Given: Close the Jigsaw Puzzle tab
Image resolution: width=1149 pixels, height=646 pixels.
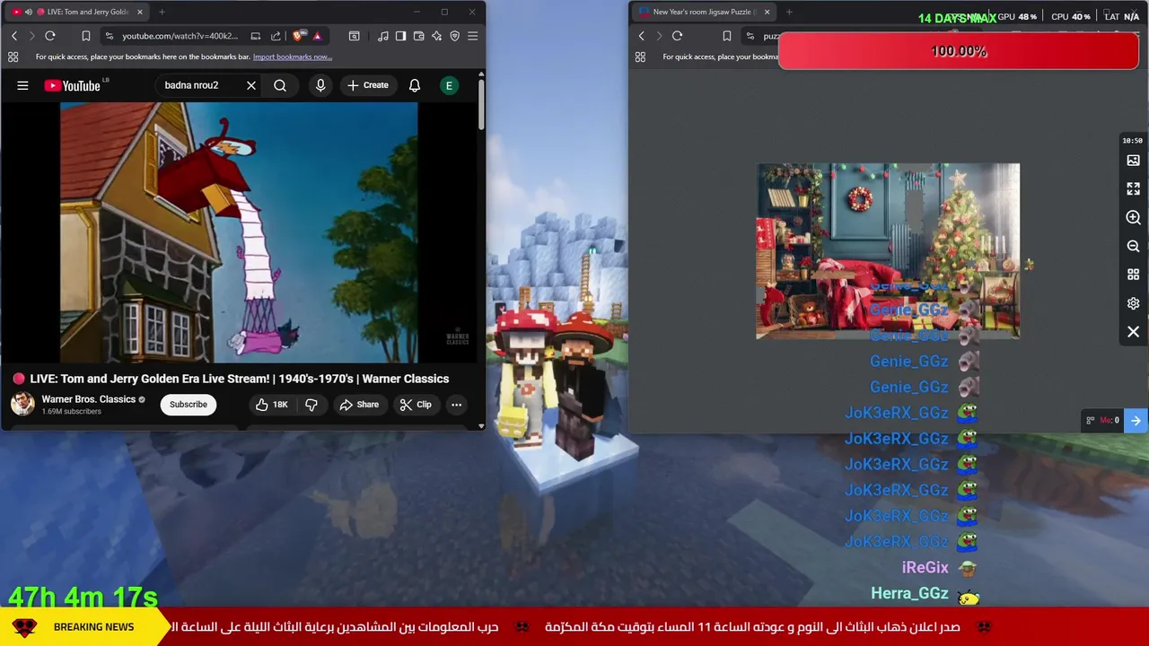Looking at the screenshot, I should (x=767, y=12).
